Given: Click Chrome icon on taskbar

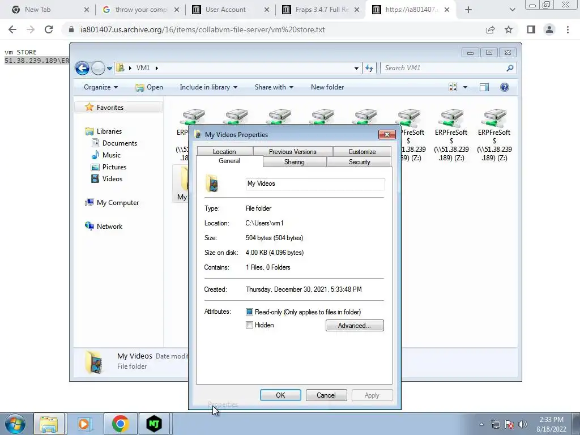Looking at the screenshot, I should pos(121,424).
